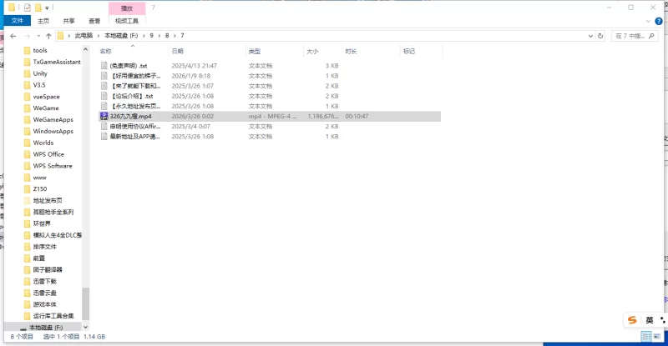Go up one folder with the Up arrow
The height and width of the screenshot is (346, 668).
(49, 36)
